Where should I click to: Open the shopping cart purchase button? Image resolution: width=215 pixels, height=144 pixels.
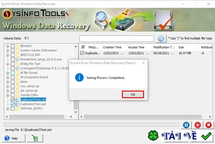35,138
